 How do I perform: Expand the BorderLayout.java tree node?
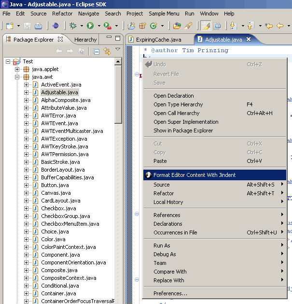(27, 170)
